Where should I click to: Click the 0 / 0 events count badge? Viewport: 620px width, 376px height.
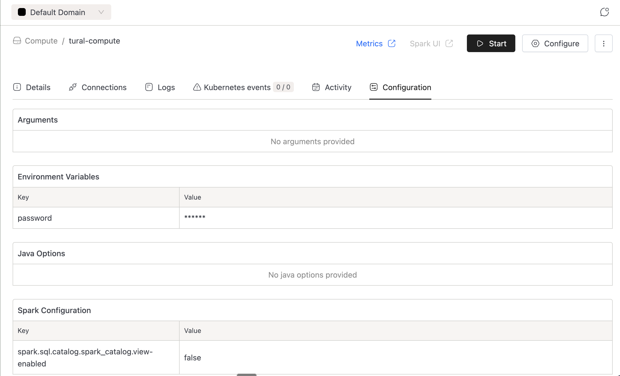[x=283, y=87]
